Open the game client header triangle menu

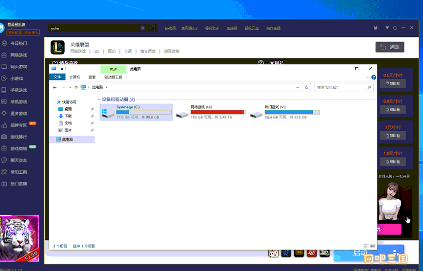387,28
